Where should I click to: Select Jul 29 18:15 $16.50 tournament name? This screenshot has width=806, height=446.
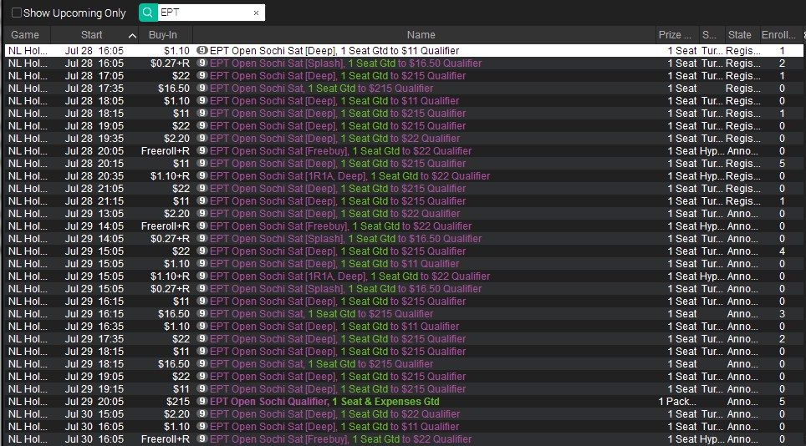(x=321, y=364)
